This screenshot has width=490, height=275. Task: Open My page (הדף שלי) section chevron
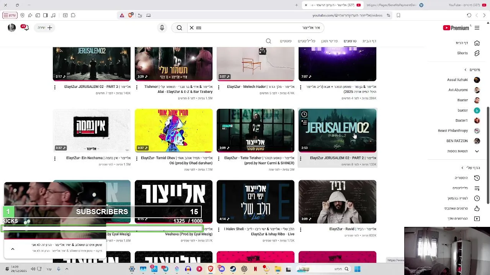pos(462,168)
